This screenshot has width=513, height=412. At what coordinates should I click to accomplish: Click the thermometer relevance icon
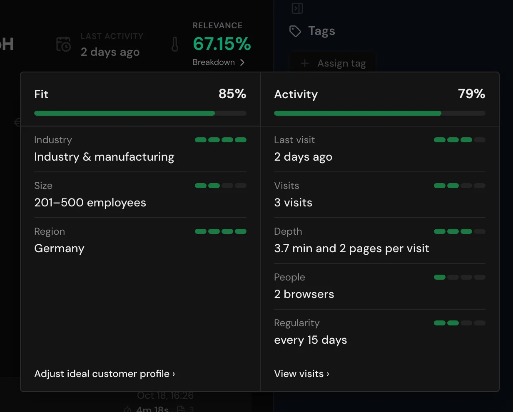click(175, 44)
